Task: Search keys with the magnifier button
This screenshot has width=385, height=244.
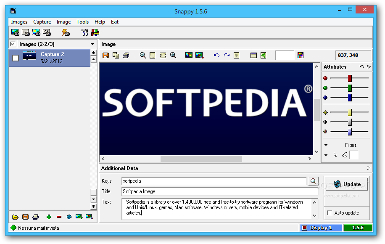Action: [313, 181]
